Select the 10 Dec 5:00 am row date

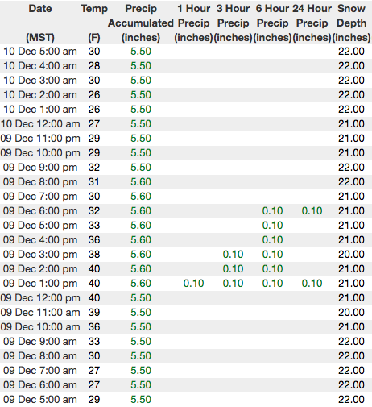click(40, 52)
